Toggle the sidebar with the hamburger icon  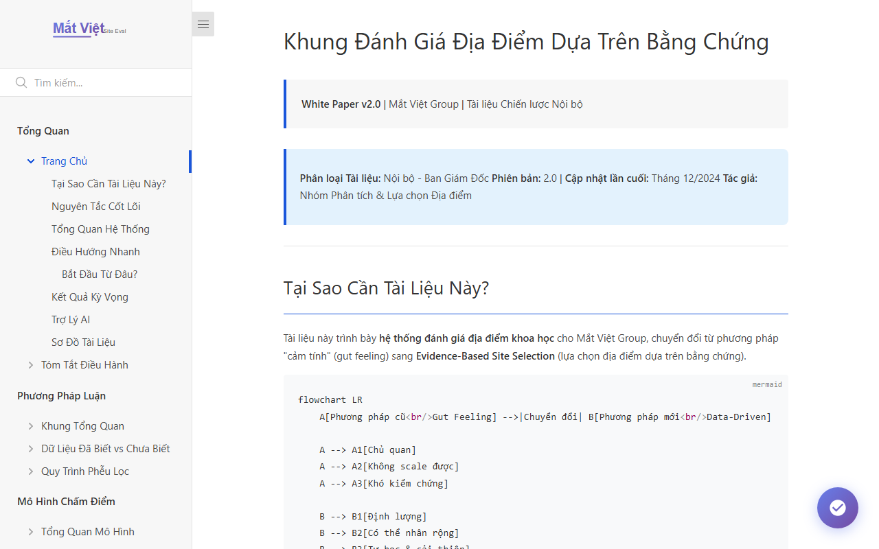click(x=203, y=24)
